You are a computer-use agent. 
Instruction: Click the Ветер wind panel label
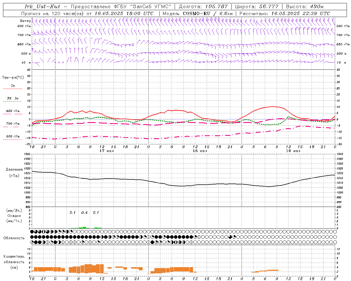(25, 21)
